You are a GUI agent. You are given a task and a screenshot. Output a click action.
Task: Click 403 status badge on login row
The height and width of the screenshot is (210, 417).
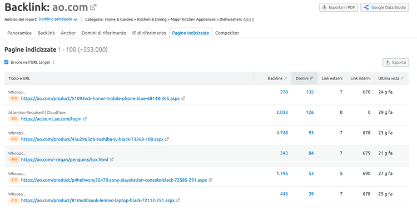[x=14, y=119]
